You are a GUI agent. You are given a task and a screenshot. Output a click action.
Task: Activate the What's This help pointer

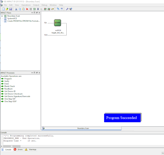click(x=71, y=9)
